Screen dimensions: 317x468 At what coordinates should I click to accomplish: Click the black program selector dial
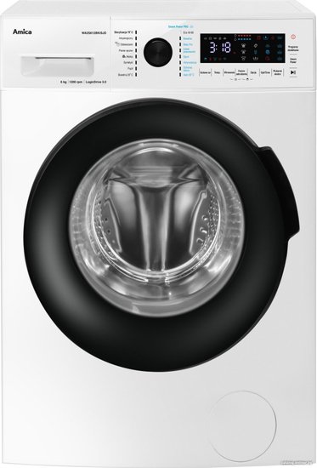click(158, 52)
